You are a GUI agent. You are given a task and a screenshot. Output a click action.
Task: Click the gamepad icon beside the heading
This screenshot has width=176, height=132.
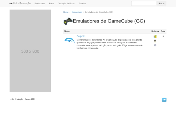point(68,21)
